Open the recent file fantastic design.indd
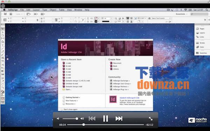210x131 pixels. pyautogui.click(x=72, y=87)
